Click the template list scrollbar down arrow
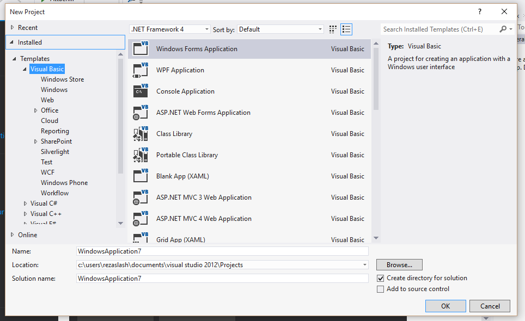The width and height of the screenshot is (525, 321). [x=376, y=238]
